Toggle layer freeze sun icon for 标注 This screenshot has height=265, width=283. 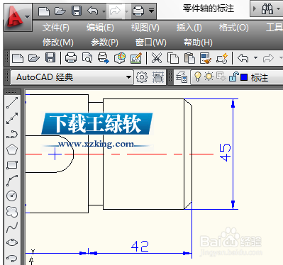pos(209,77)
